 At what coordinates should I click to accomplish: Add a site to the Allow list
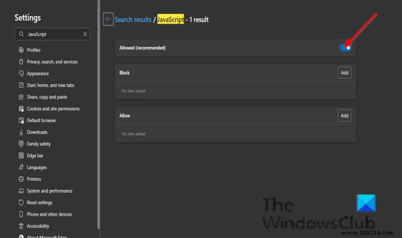(x=344, y=115)
